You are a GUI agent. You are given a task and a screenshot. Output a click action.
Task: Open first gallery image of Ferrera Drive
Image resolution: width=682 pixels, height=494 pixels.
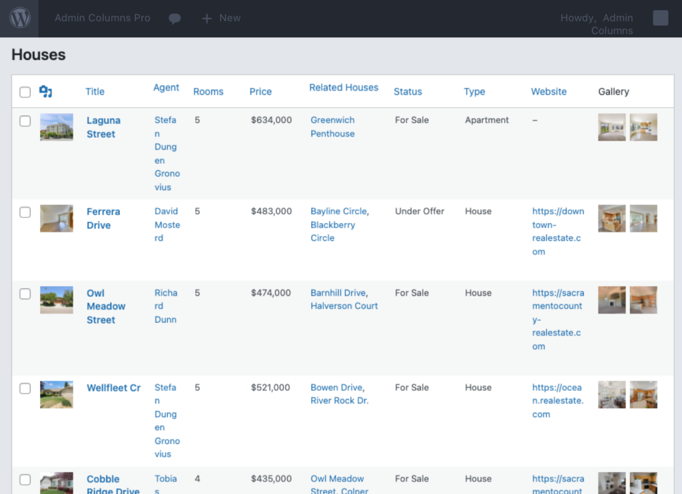611,218
